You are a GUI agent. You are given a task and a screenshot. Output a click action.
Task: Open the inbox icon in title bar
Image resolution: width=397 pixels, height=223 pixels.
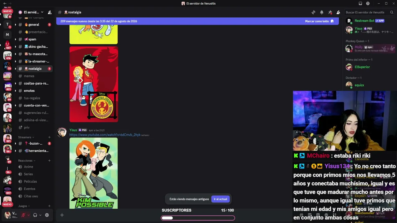(x=360, y=3)
